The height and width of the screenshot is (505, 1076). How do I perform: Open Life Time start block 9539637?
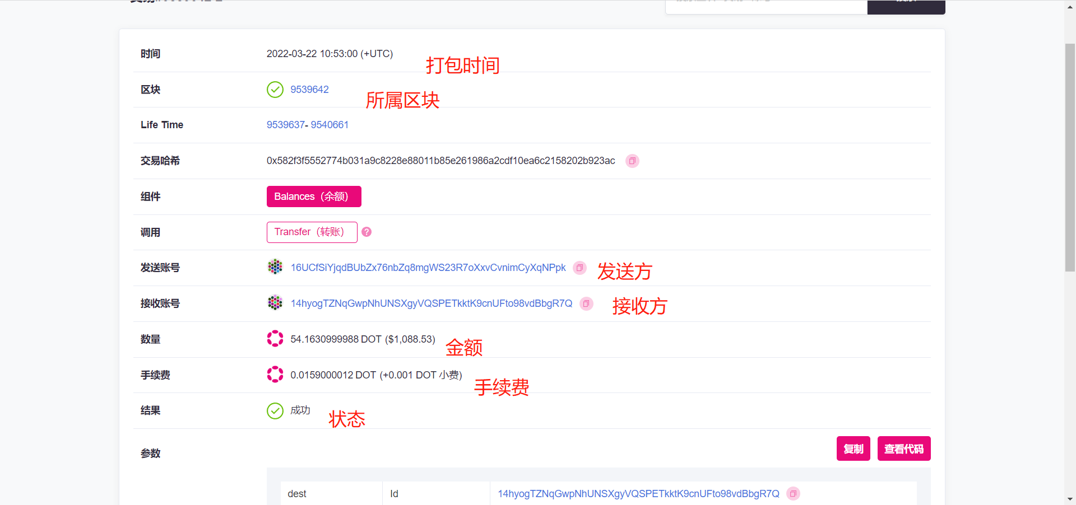tap(285, 125)
